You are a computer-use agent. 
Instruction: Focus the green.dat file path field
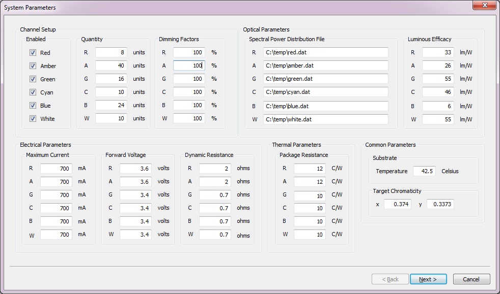pyautogui.click(x=326, y=79)
